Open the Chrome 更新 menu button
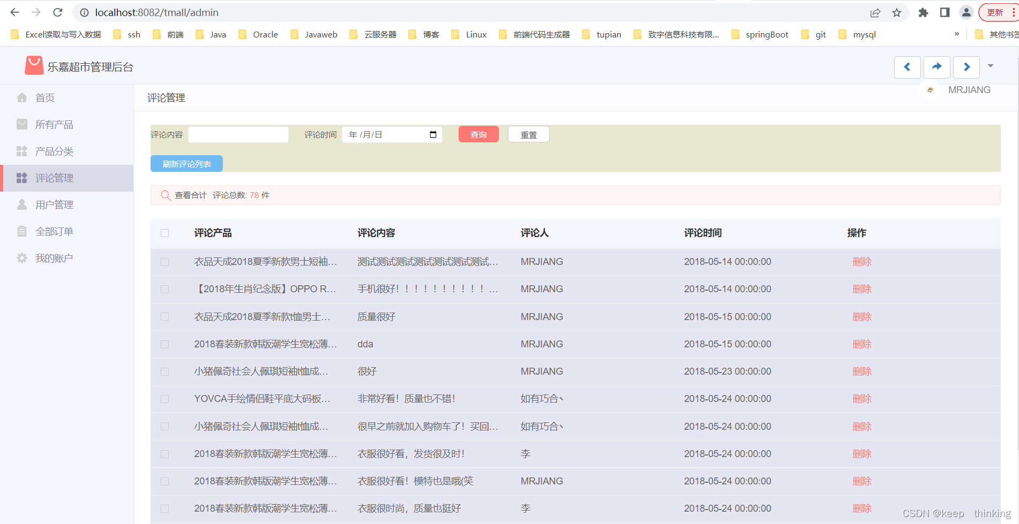This screenshot has width=1019, height=524. tap(999, 12)
